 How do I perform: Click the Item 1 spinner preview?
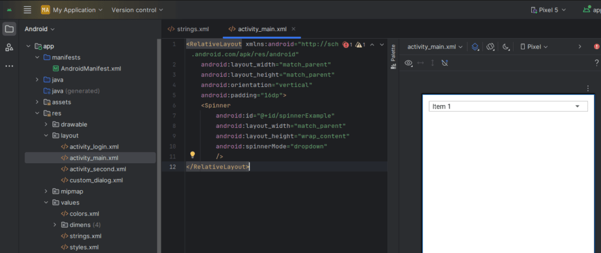(x=508, y=107)
